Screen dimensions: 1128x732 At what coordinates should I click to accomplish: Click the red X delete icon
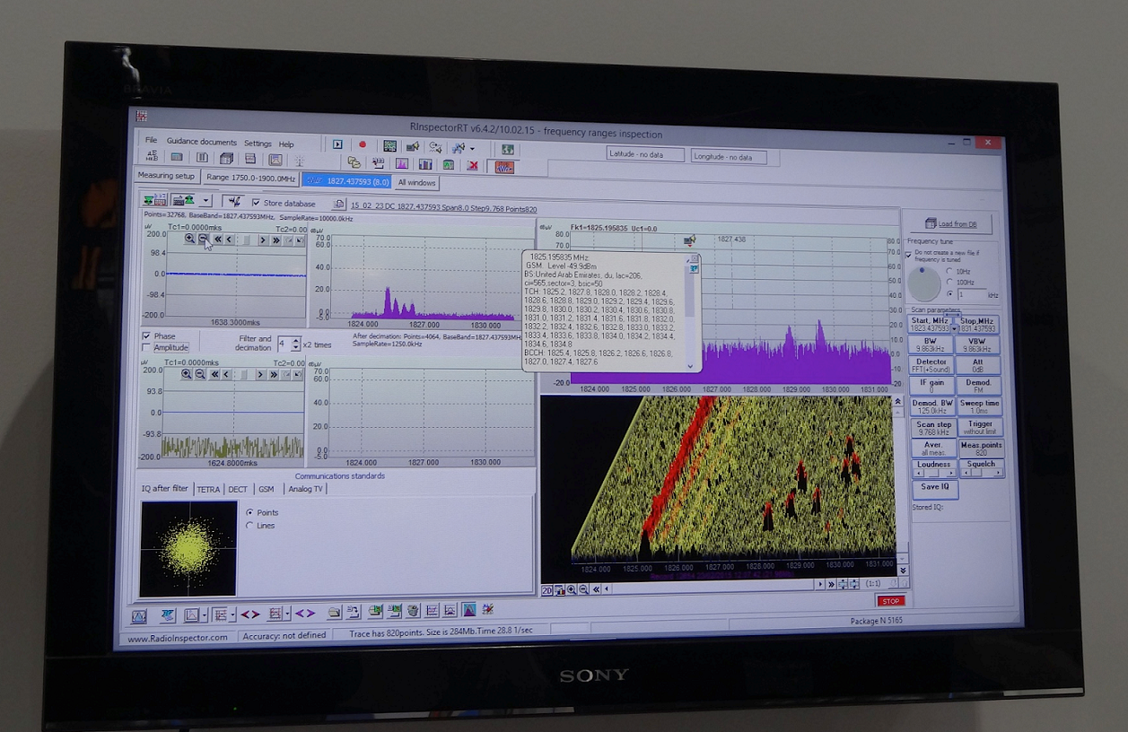472,164
